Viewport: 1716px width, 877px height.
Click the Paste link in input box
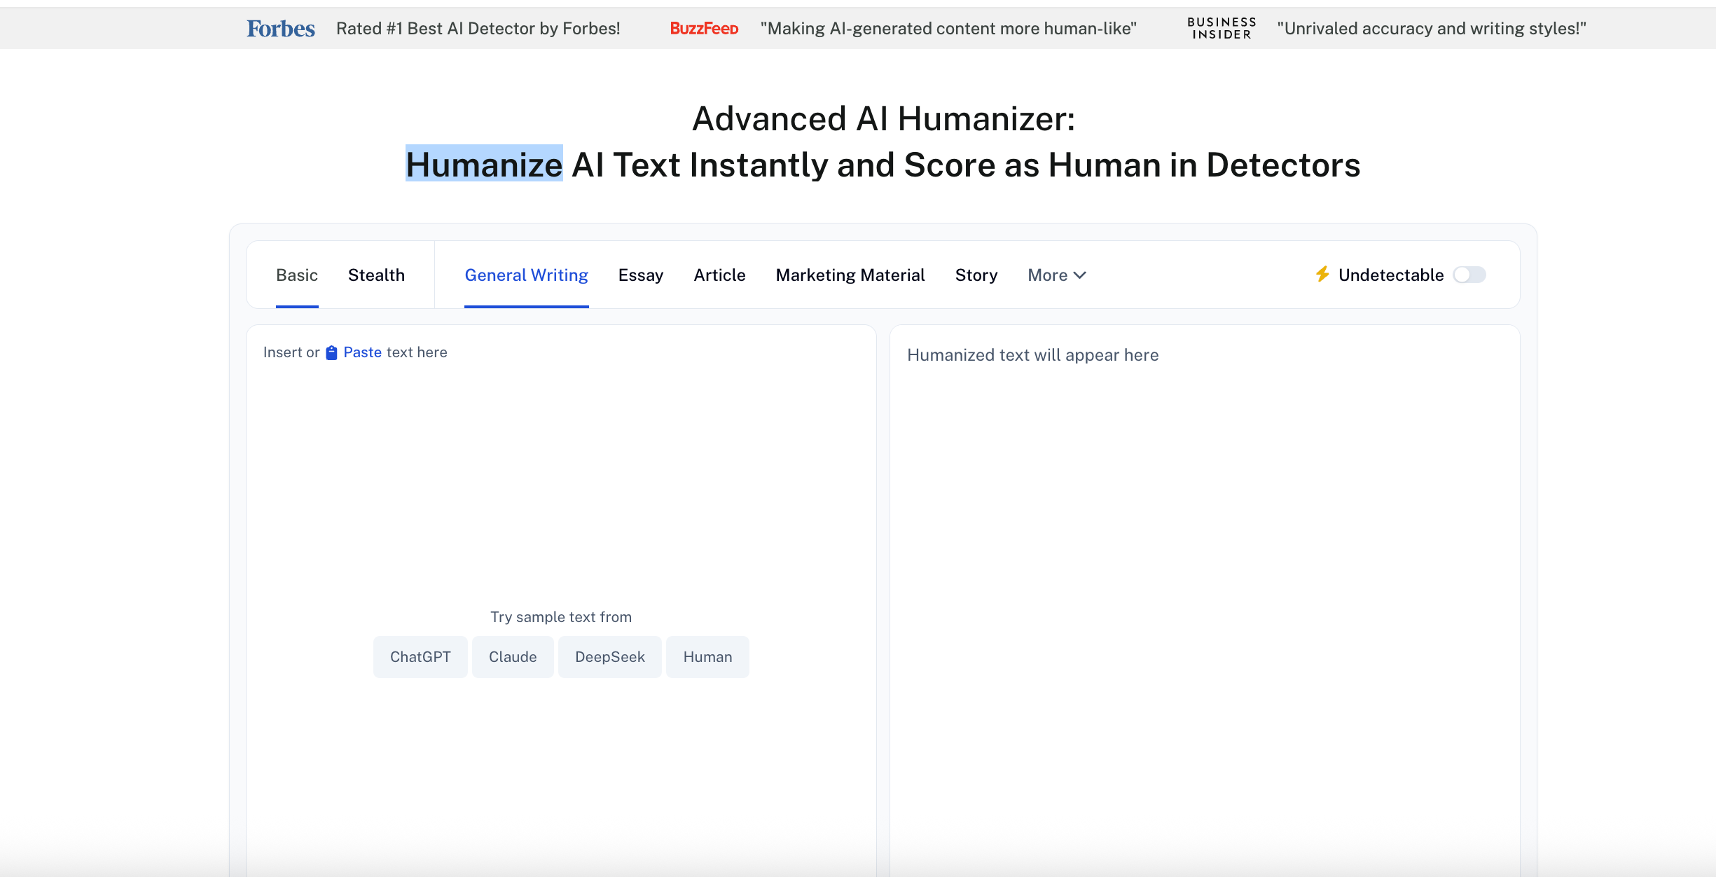(362, 352)
